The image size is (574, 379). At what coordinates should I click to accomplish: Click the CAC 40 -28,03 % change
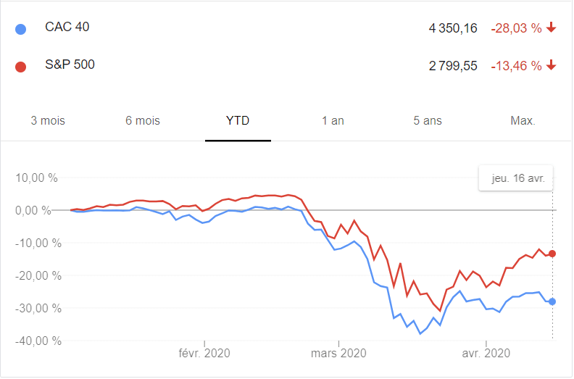516,29
